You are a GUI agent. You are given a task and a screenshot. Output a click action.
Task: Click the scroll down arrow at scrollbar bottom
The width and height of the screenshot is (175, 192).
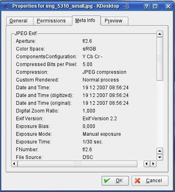click(160, 157)
